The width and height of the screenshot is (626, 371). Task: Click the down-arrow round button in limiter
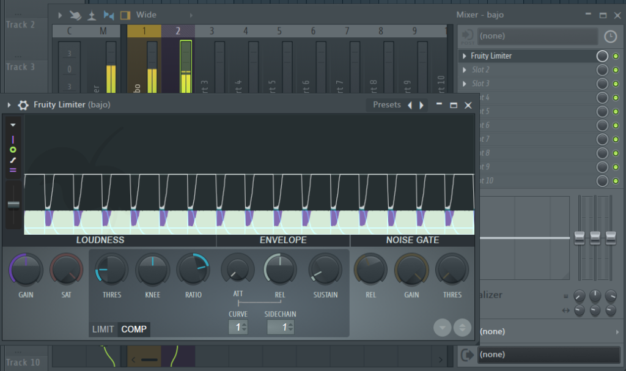click(x=443, y=328)
